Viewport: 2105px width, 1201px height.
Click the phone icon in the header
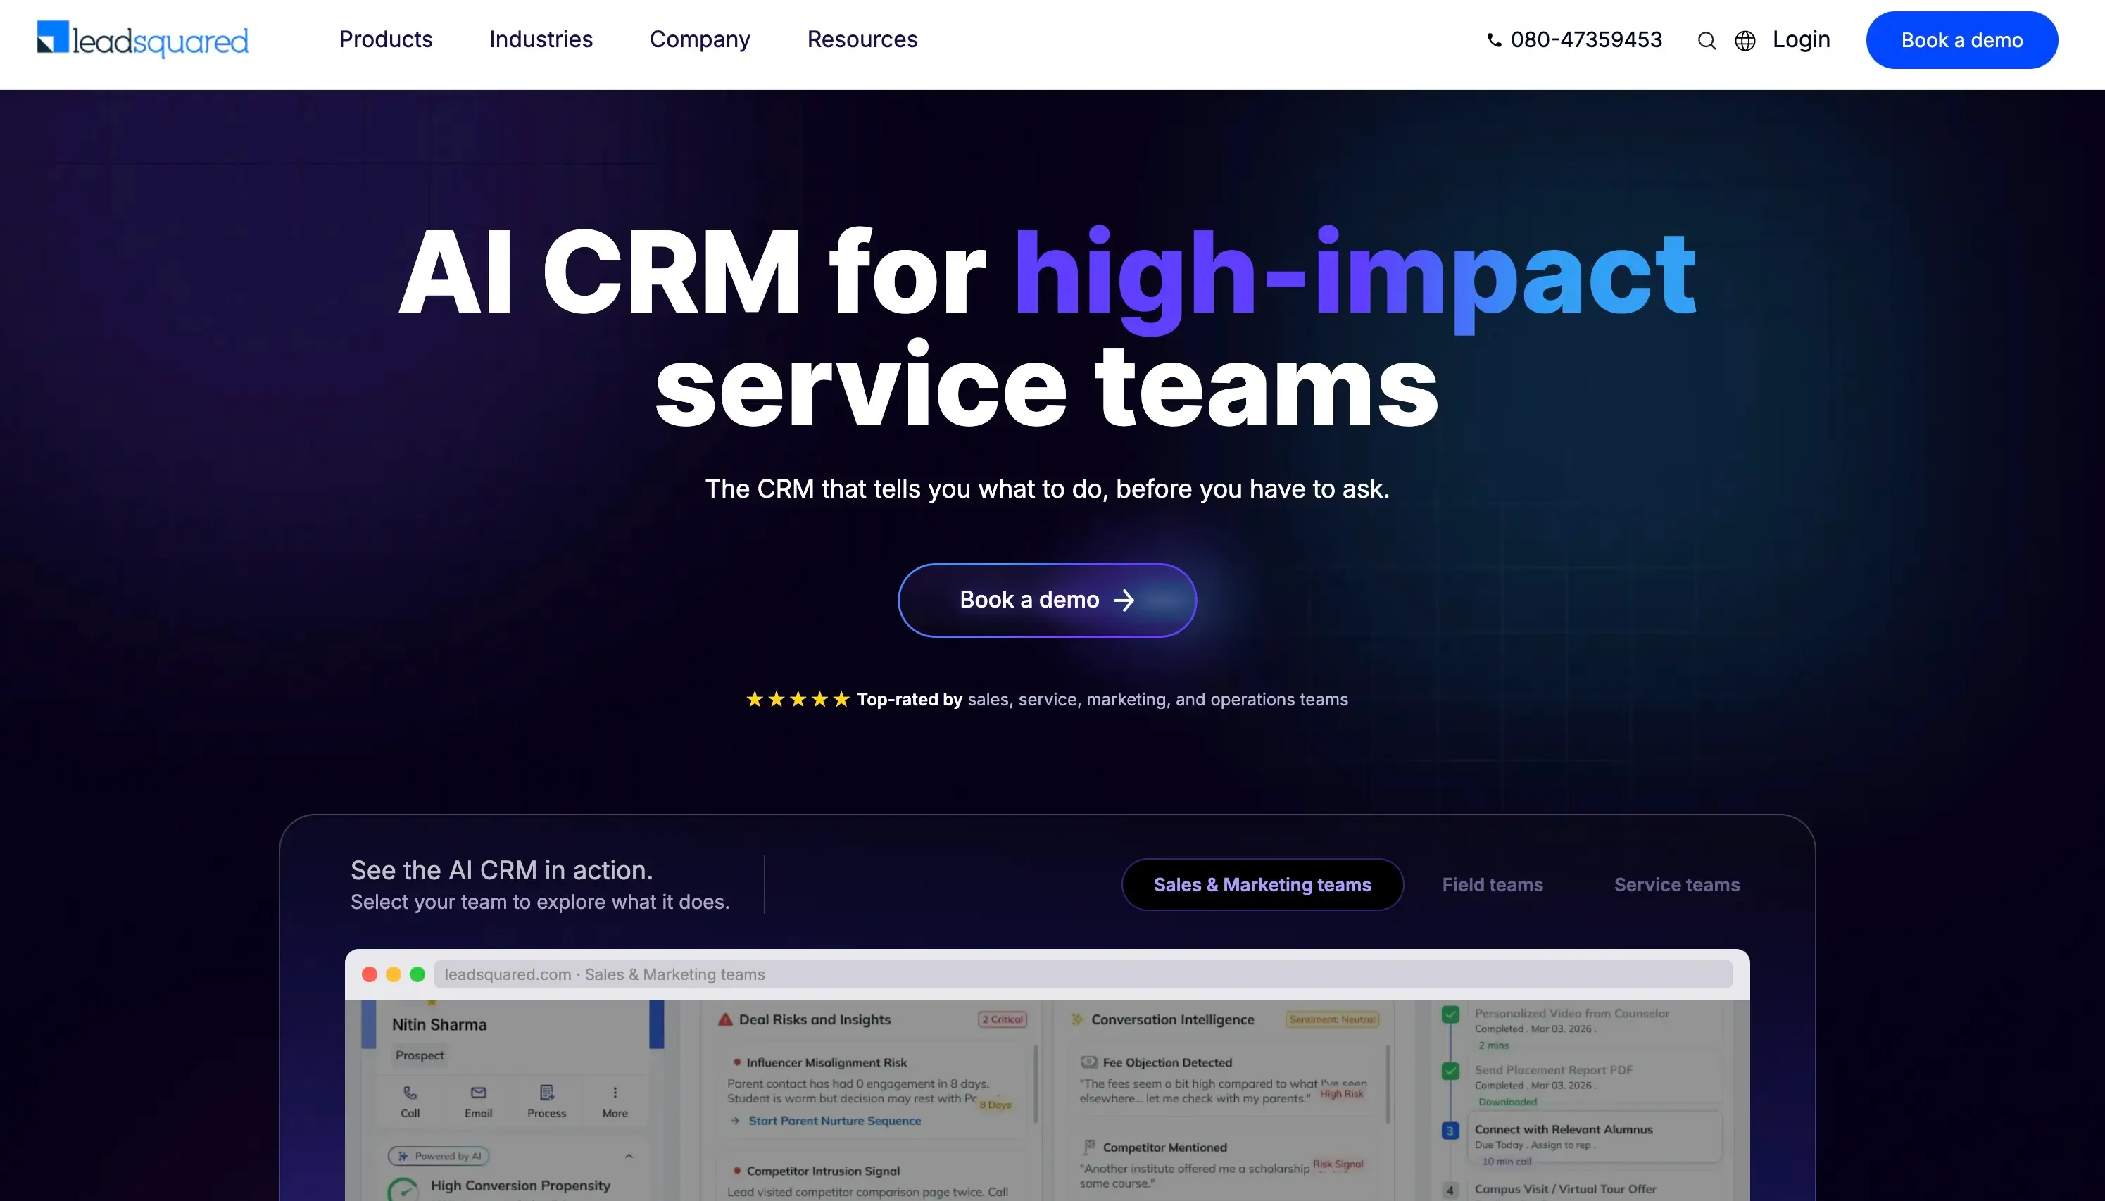pos(1494,39)
